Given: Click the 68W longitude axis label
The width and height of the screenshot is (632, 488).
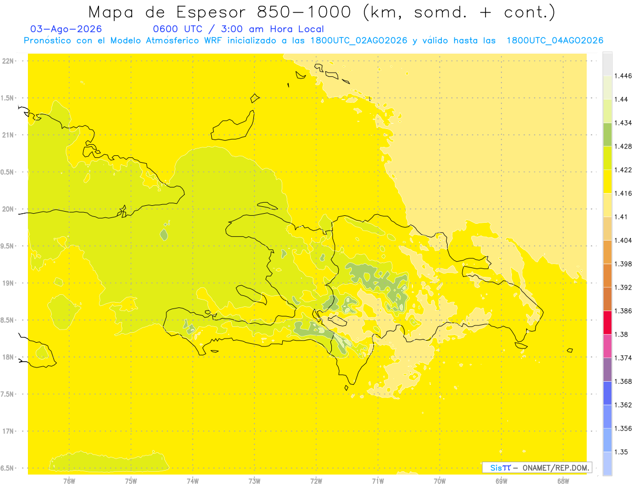Looking at the screenshot, I should [x=563, y=481].
